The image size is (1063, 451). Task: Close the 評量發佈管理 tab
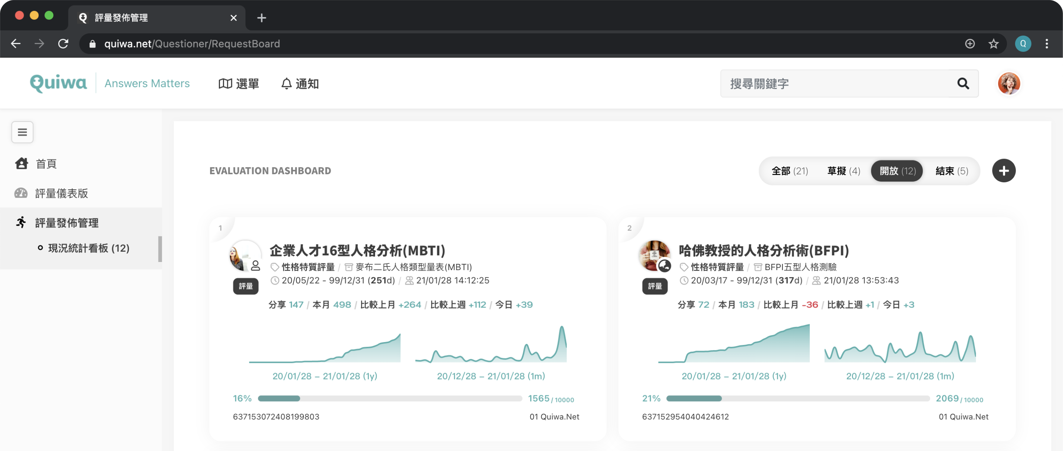click(233, 18)
